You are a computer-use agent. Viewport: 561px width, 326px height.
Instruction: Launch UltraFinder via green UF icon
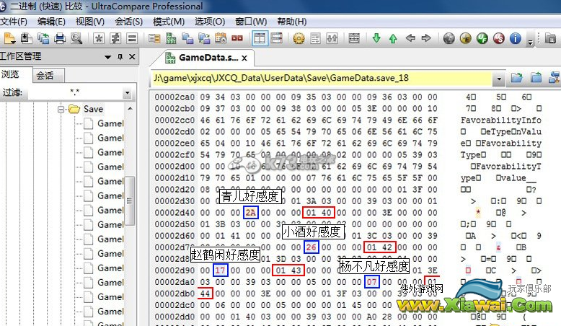tap(482, 38)
